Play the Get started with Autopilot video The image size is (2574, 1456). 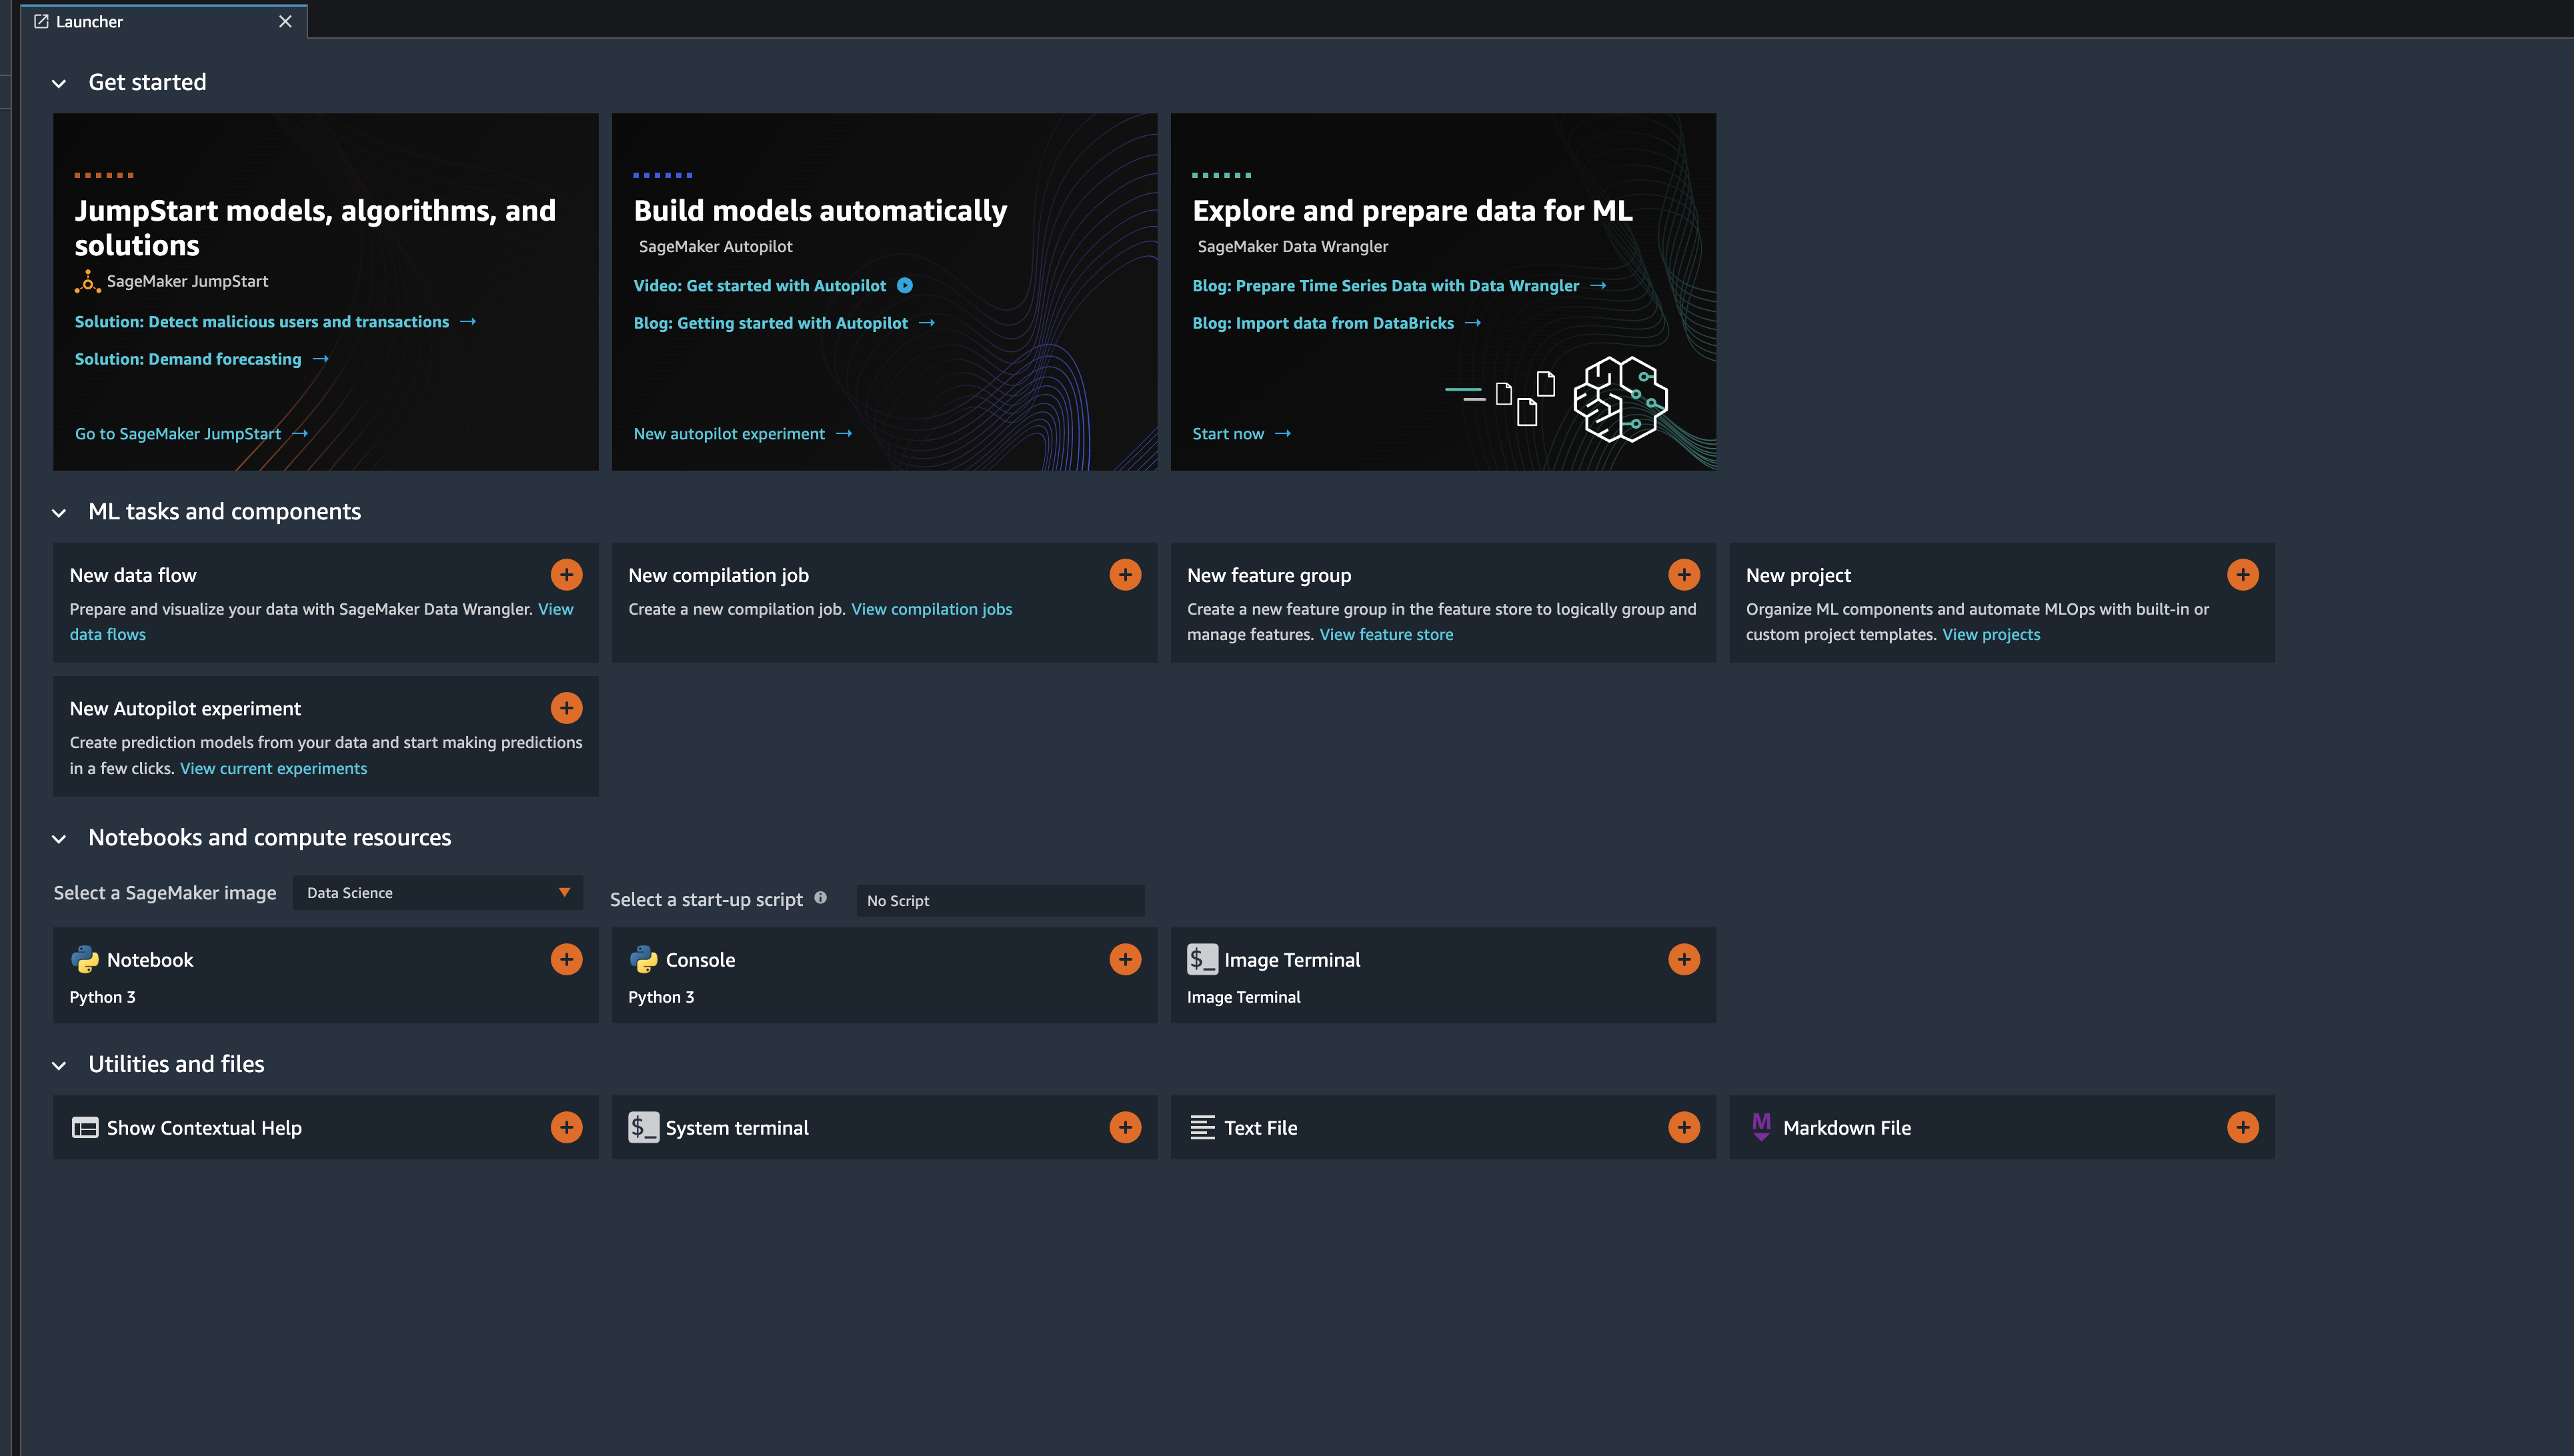click(904, 286)
